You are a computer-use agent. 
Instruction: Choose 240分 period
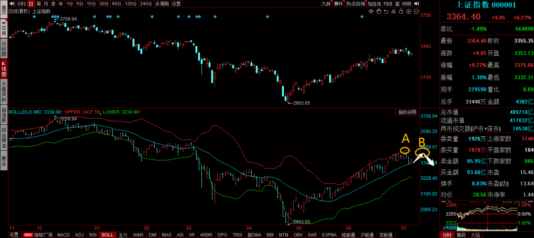146,4
